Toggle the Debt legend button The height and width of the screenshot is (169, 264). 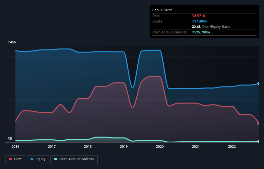coord(15,159)
